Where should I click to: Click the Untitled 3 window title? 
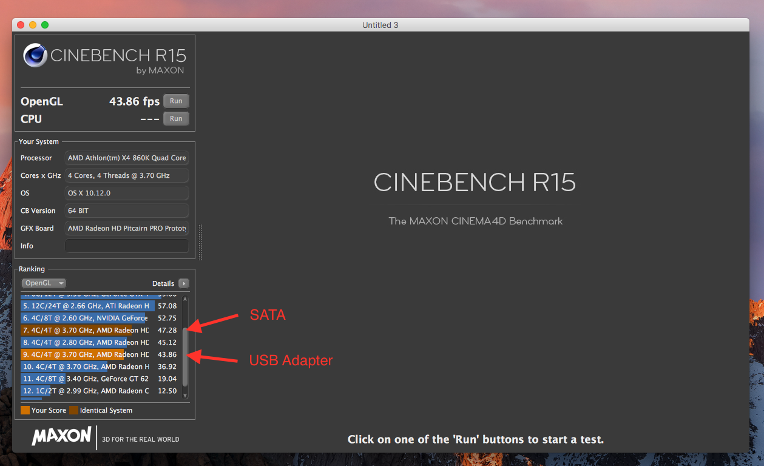(x=380, y=25)
